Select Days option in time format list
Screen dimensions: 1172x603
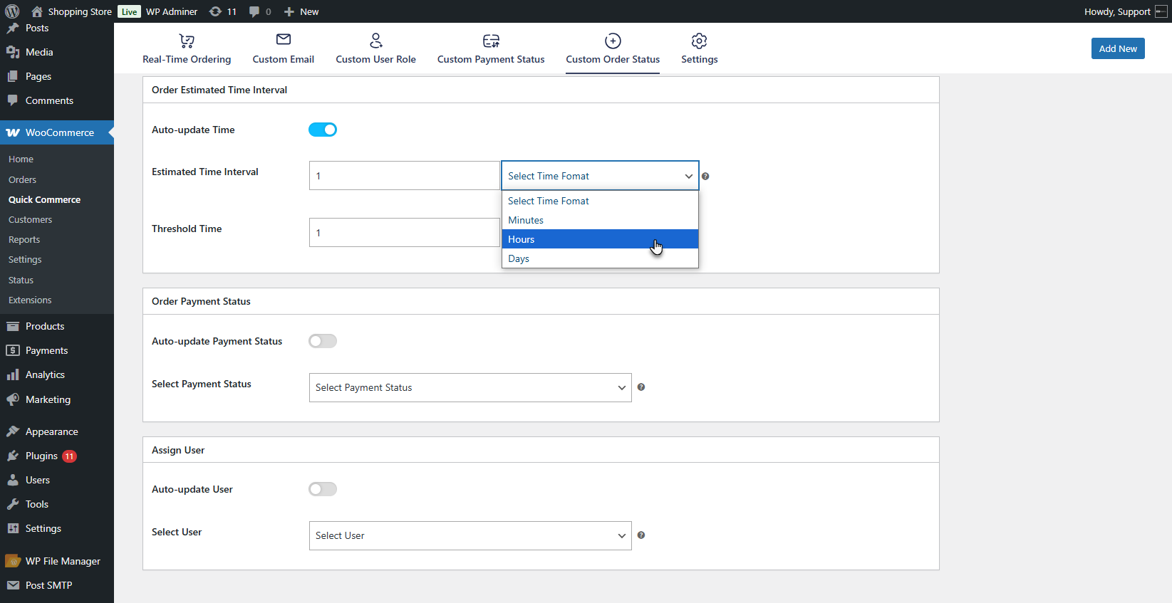click(600, 258)
